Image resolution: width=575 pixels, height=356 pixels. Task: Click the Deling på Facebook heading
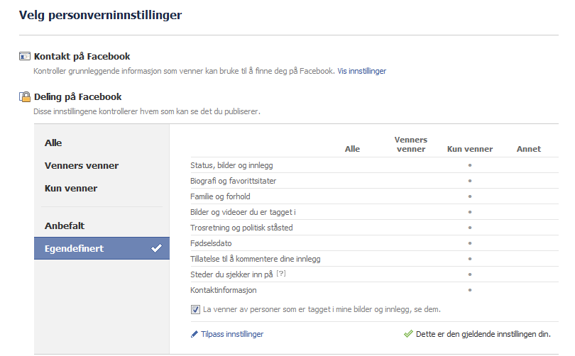(x=78, y=96)
